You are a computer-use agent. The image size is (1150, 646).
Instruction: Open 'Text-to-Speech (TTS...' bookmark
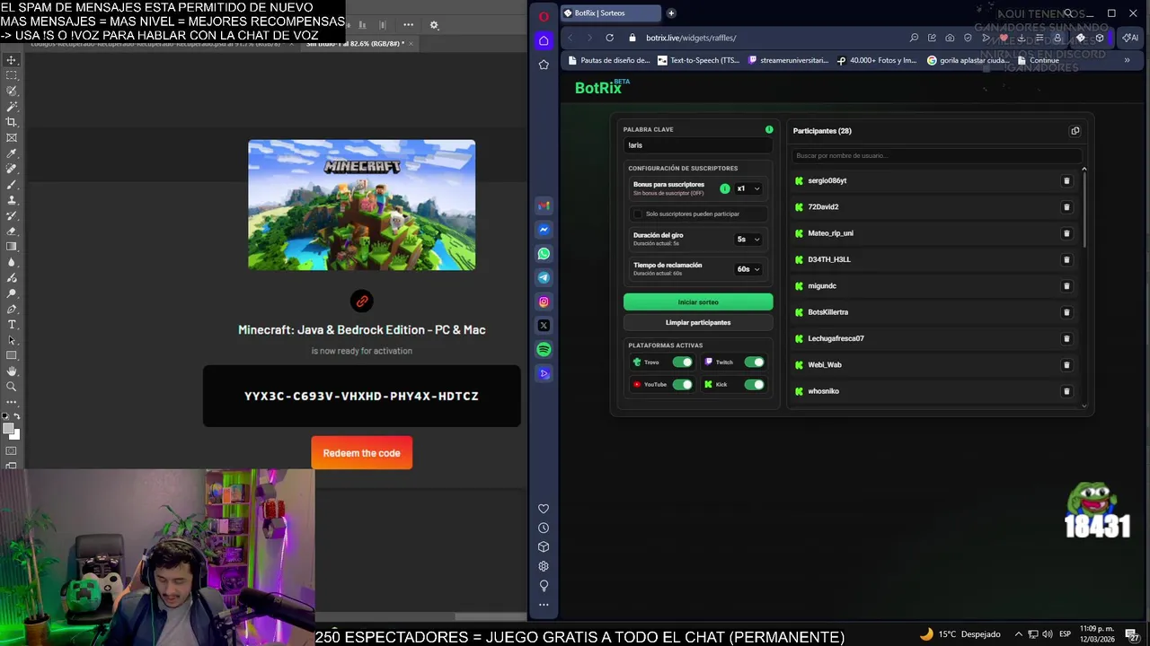(x=698, y=60)
